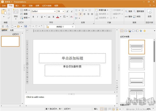Click the 重置 reset layout button
Viewport: 156px width, 111px height.
point(24,14)
